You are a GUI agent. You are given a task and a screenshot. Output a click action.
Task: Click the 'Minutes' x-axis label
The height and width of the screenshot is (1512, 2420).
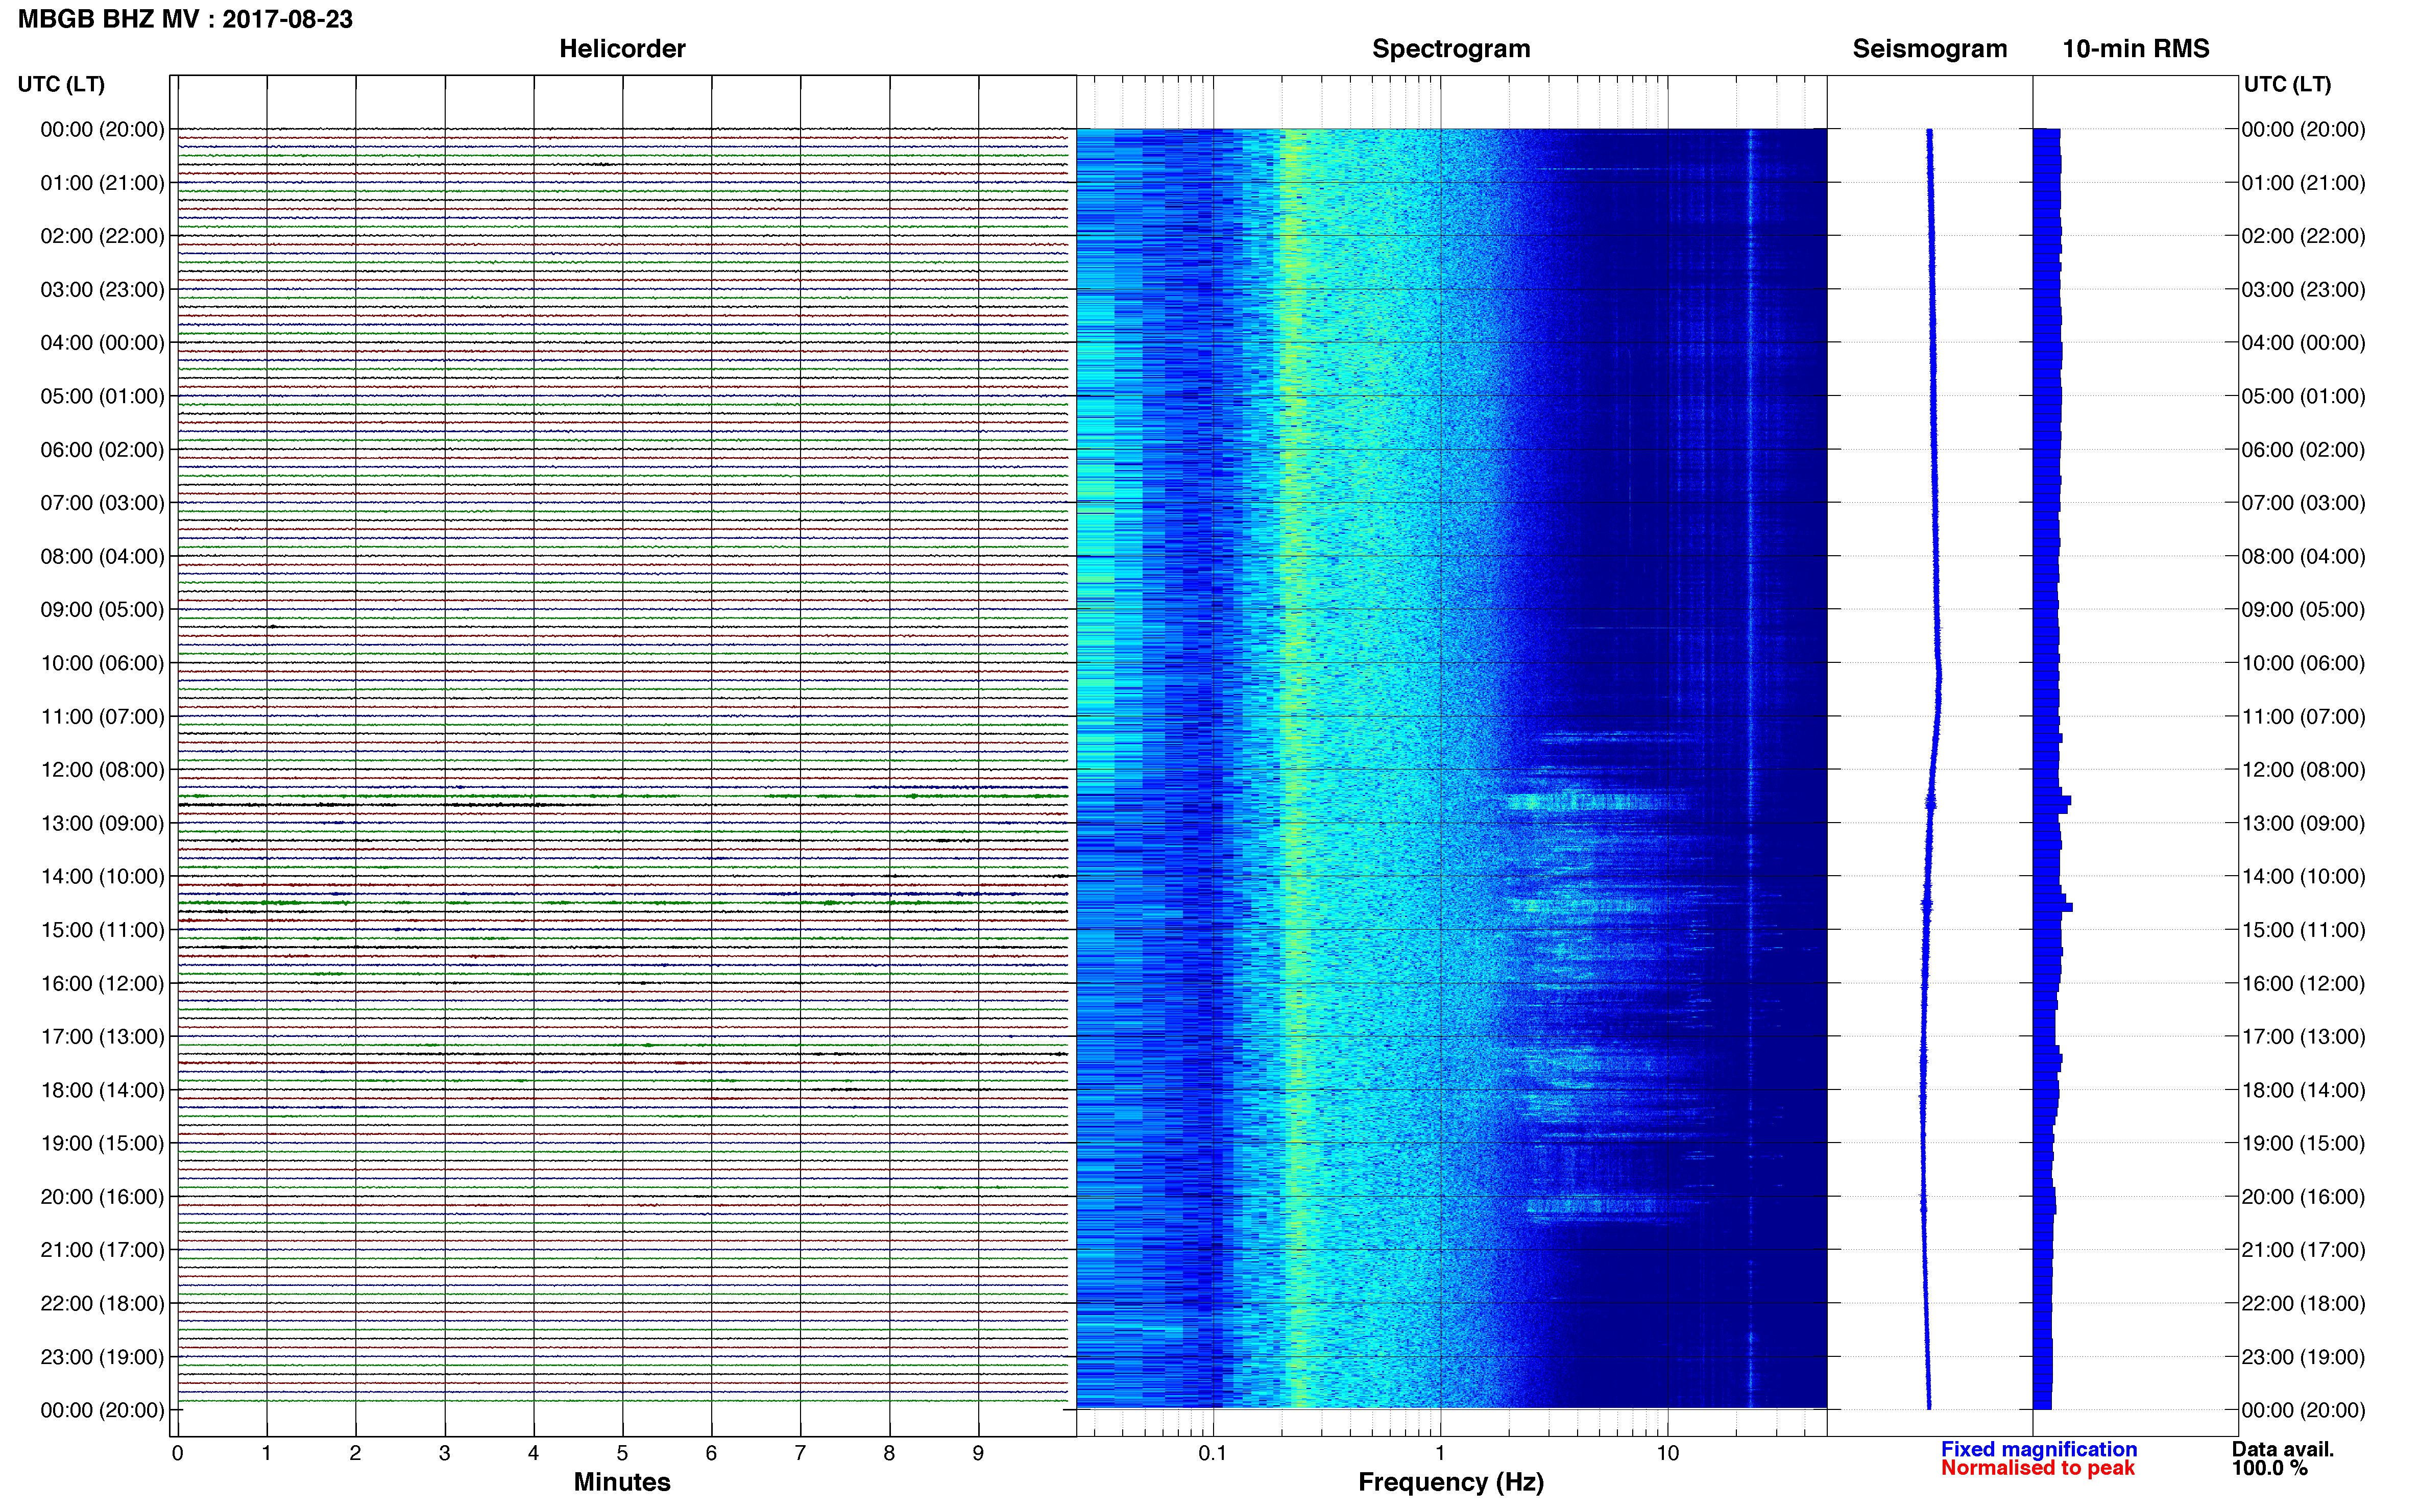click(621, 1482)
